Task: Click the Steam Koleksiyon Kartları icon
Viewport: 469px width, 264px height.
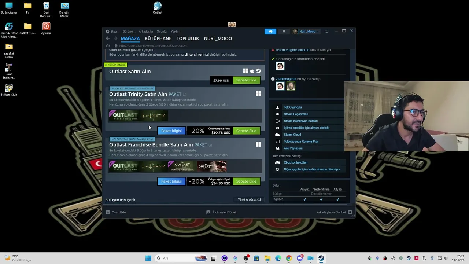Action: tap(277, 121)
